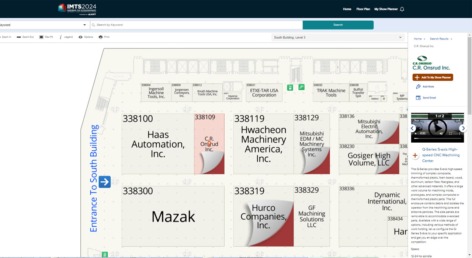
Task: Click the Home breadcrumb link
Action: point(418,39)
